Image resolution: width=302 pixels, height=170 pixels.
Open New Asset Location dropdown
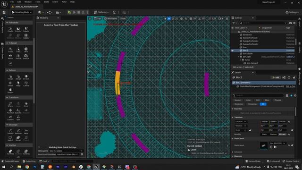pyautogui.click(x=67, y=154)
